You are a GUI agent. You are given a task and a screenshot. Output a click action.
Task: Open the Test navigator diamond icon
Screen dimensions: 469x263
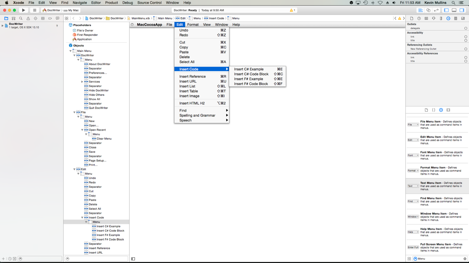[x=35, y=18]
